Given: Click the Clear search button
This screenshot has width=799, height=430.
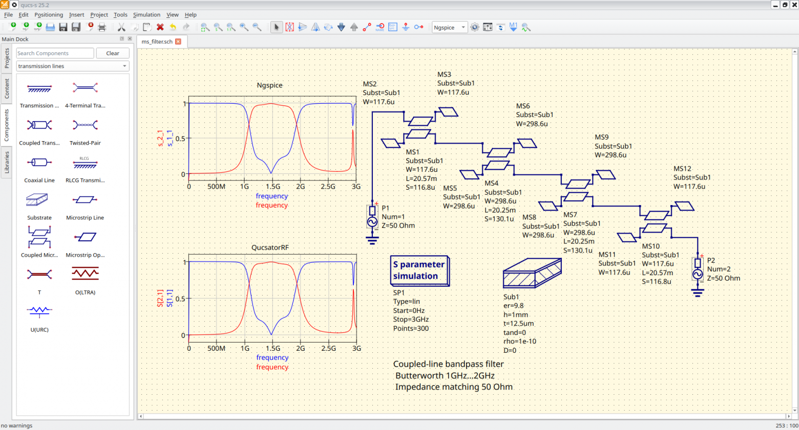Looking at the screenshot, I should tap(113, 53).
